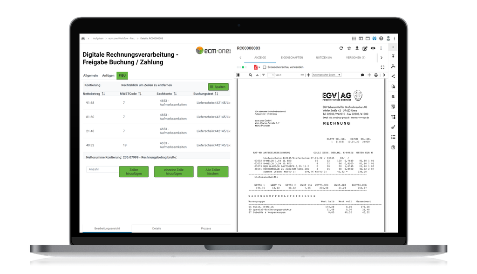This screenshot has height=274, width=477.
Task: Go to the home icon in breadcrumb
Action: pos(83,39)
